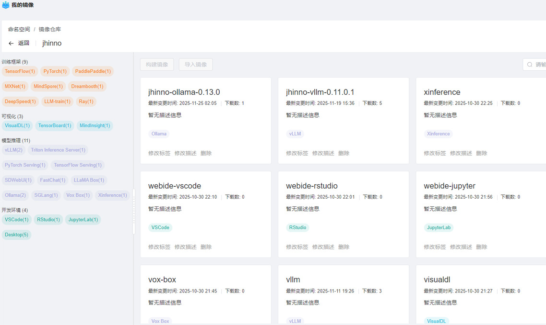This screenshot has width=546, height=325.
Task: Toggle the PyTorch(1) framework filter
Action: pos(55,71)
